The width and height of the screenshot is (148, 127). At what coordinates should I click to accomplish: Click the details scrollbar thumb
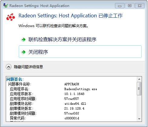pos(139,89)
